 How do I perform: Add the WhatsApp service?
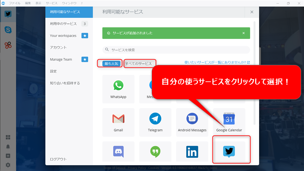pos(118,89)
